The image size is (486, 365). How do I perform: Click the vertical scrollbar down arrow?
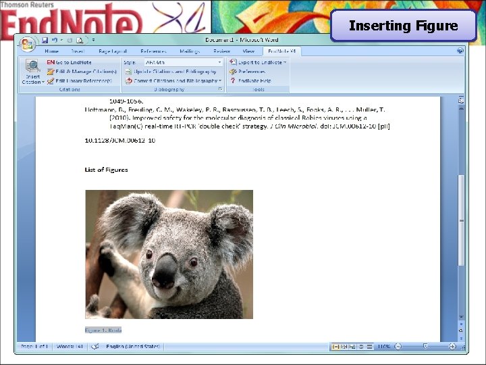click(461, 317)
